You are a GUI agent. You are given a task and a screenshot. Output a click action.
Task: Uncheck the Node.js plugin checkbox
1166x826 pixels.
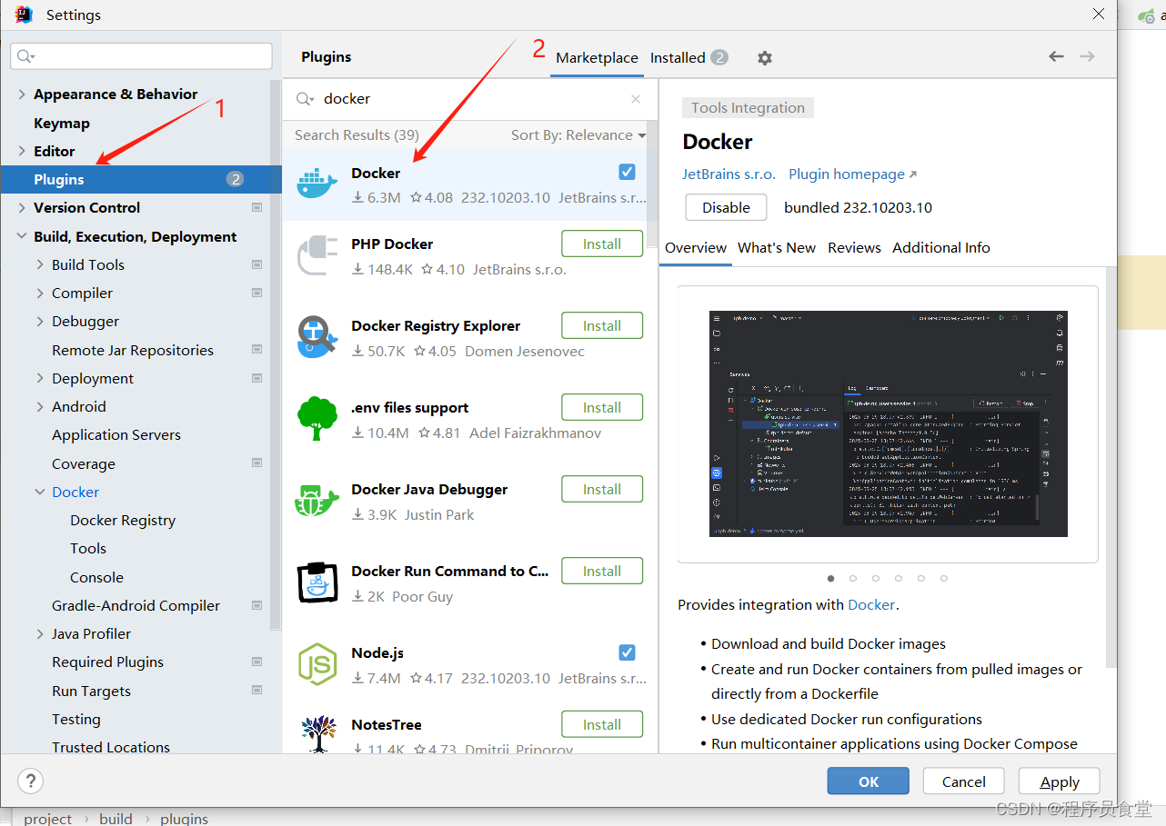627,652
